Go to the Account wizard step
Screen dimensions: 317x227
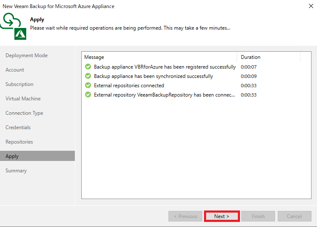(15, 70)
